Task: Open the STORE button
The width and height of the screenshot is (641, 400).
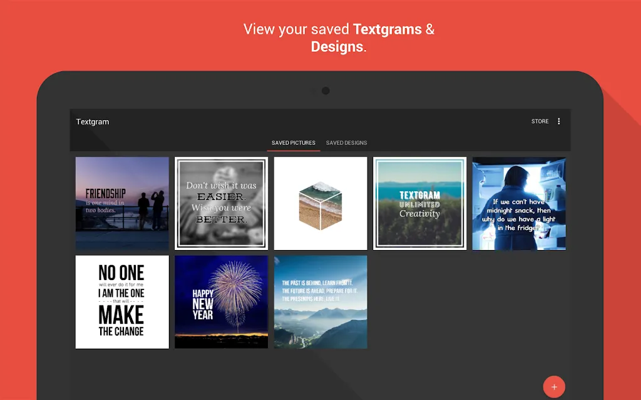Action: pos(540,121)
